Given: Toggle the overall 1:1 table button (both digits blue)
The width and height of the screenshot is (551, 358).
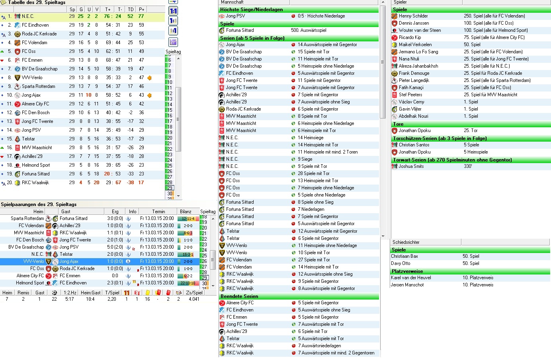Looking at the screenshot, I should tap(173, 11).
